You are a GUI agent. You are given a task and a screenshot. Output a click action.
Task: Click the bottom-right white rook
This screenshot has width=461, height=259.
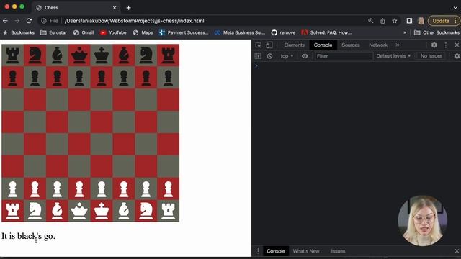coord(168,211)
